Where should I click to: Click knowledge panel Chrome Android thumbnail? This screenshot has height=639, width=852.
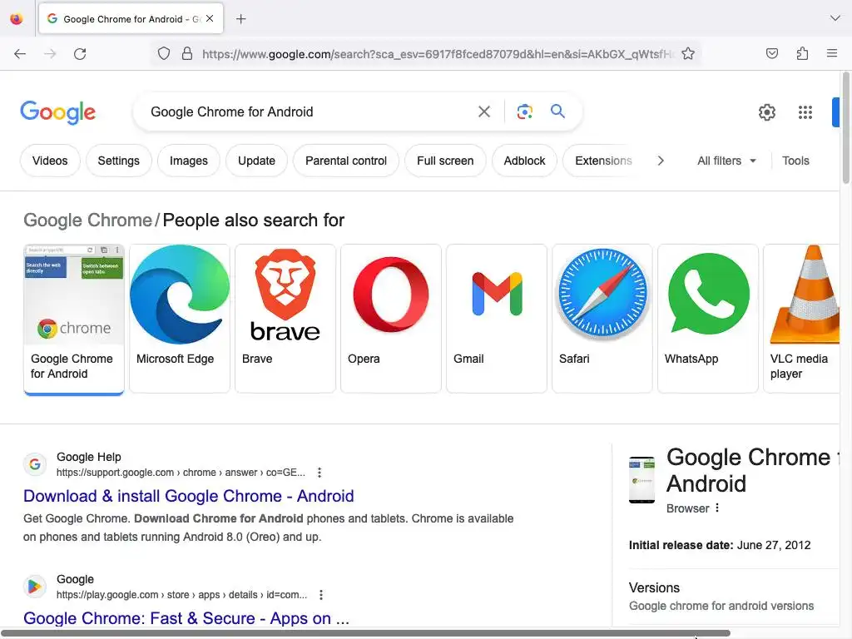coord(641,480)
